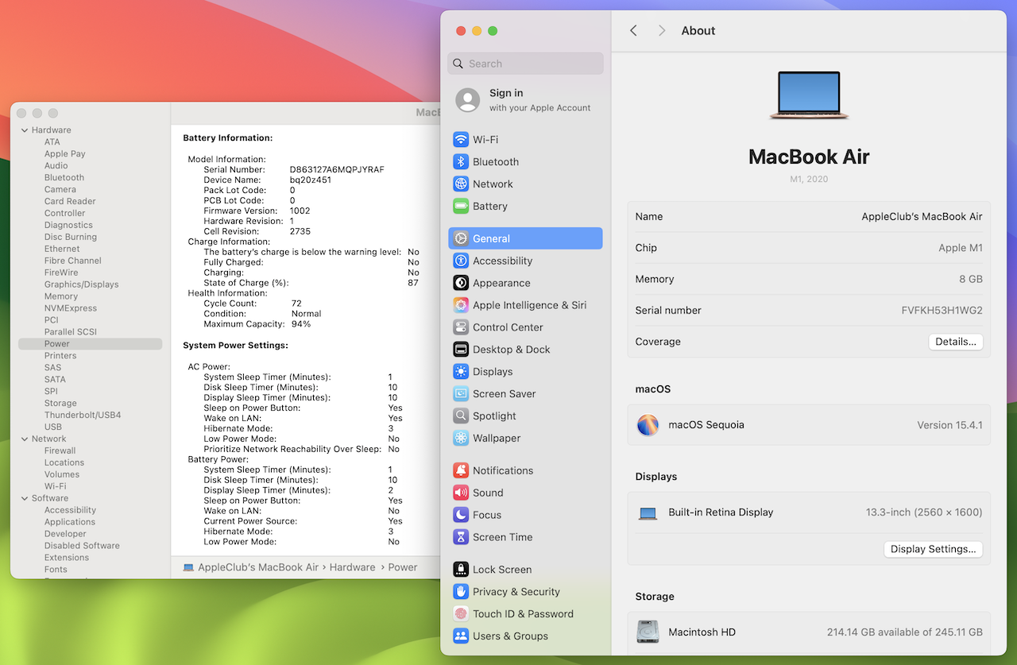
Task: Click the Apple Account avatar icon
Action: (468, 100)
